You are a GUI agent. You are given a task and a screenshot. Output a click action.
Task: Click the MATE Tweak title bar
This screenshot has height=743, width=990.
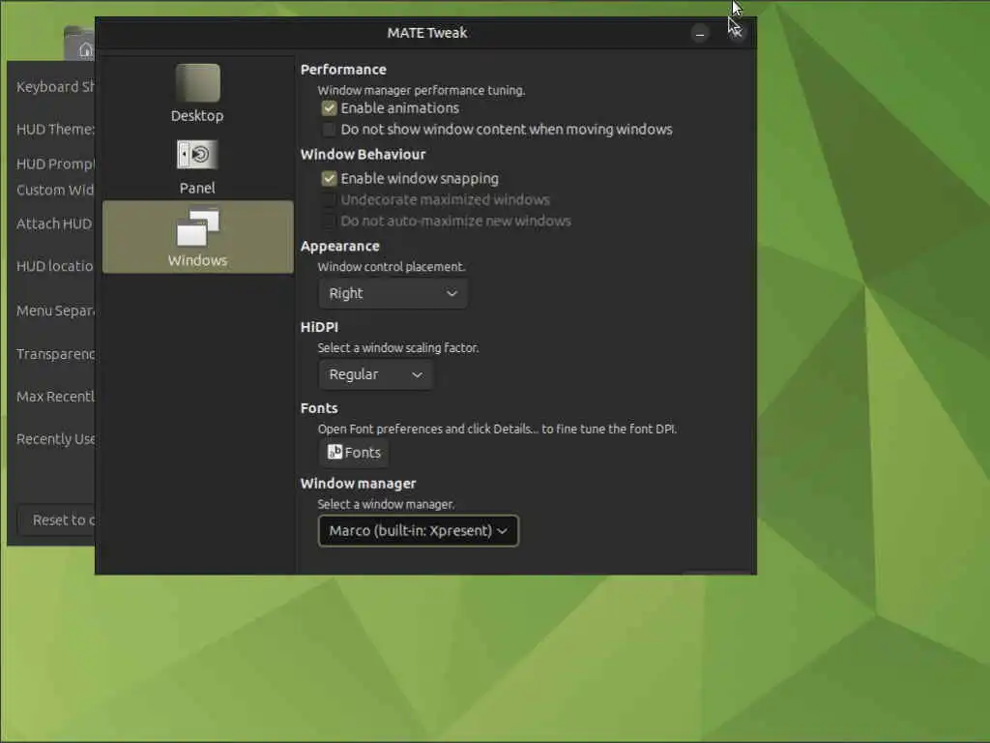(x=426, y=33)
